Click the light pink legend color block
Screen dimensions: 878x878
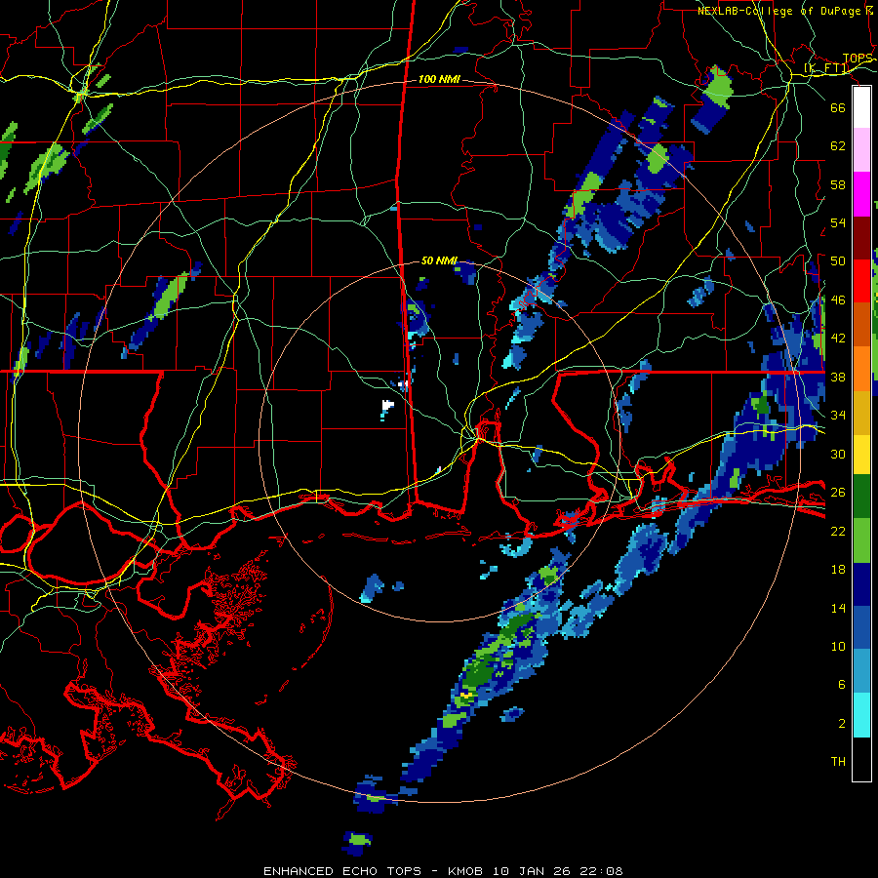(x=861, y=150)
